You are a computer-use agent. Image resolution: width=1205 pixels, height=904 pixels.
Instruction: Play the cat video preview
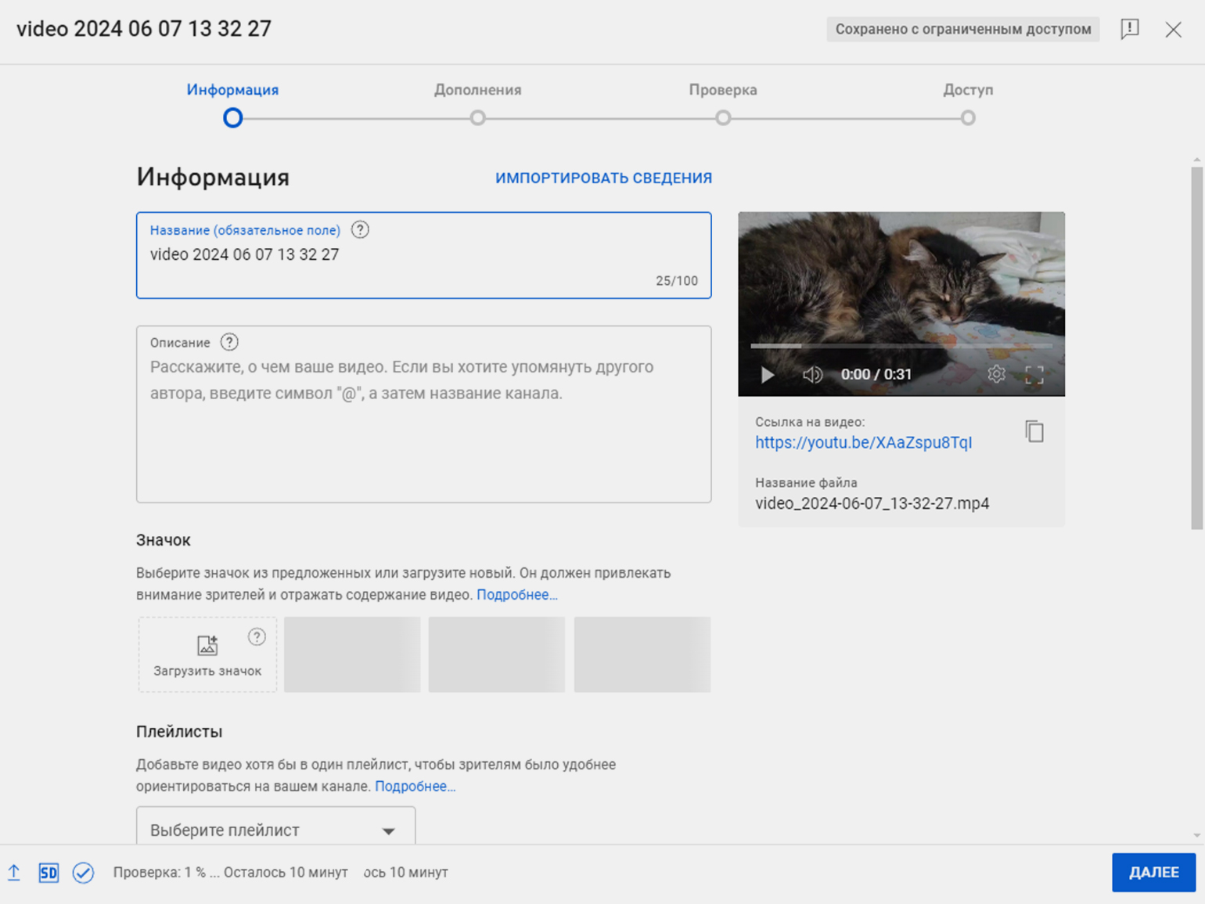tap(768, 375)
